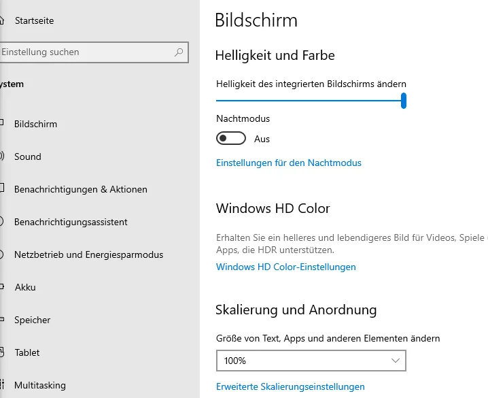The width and height of the screenshot is (488, 398).
Task: Click the brightness slider thumb
Action: (x=404, y=101)
